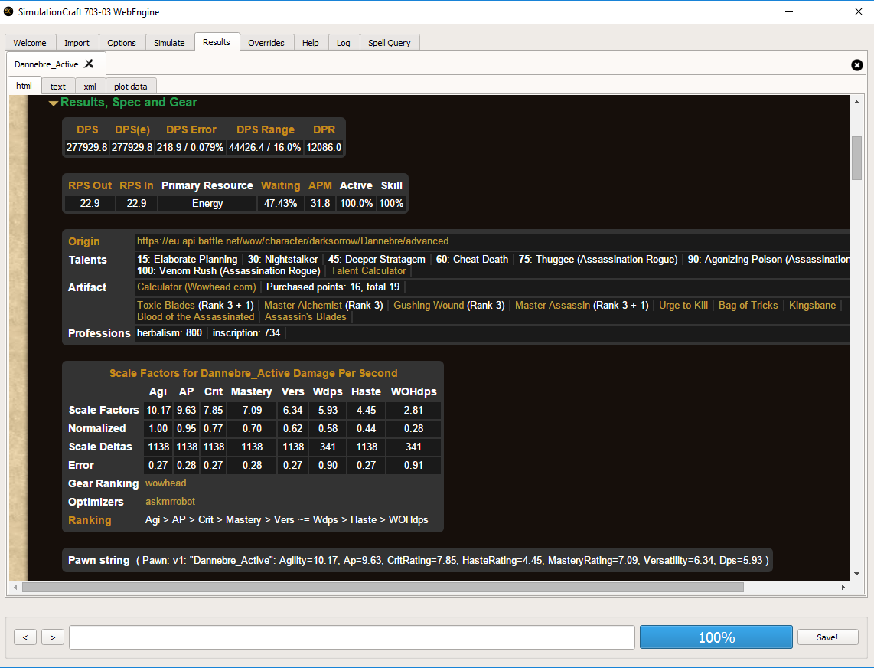Switch to the Simulate tab

[169, 43]
